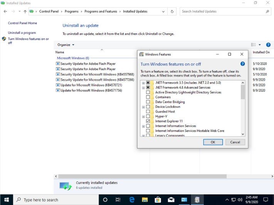Expand the Device Lockdown node
The image size is (274, 205).
point(143,107)
